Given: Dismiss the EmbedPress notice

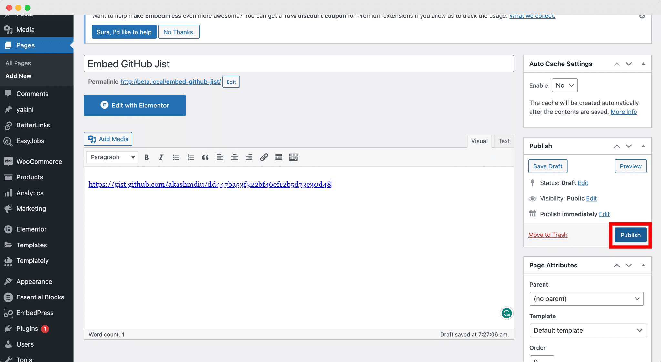Looking at the screenshot, I should [x=642, y=16].
